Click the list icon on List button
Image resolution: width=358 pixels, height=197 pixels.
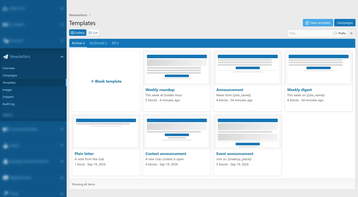pos(90,33)
